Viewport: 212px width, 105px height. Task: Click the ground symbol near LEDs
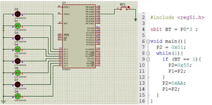coord(3,102)
